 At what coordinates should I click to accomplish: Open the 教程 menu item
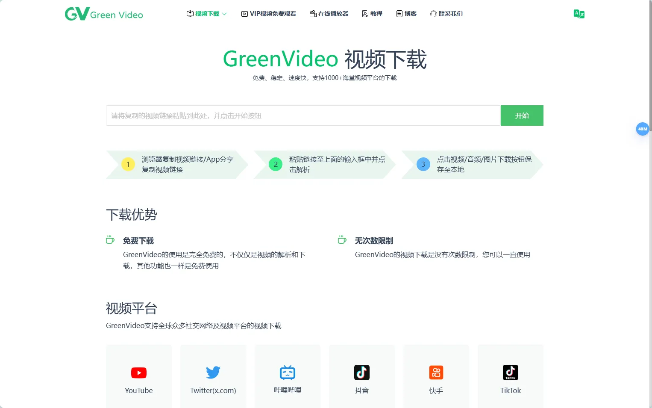click(x=376, y=14)
